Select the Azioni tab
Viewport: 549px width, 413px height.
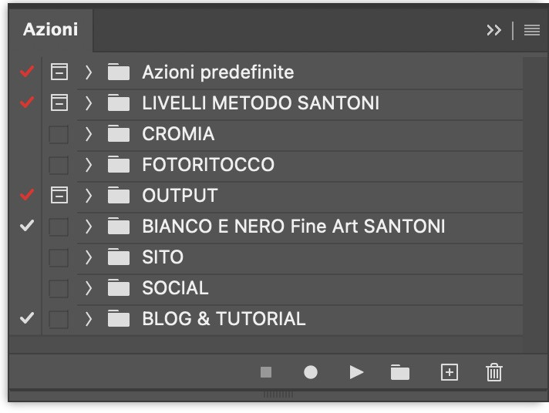pyautogui.click(x=50, y=30)
